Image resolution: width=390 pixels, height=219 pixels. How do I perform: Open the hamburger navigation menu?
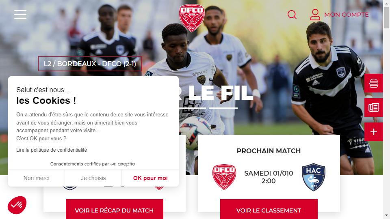point(20,15)
